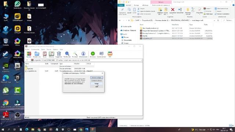Viewport: 235px width, 132px height.
Task: Select the Microsoft Edge desktop icon
Action: (x=6, y=79)
